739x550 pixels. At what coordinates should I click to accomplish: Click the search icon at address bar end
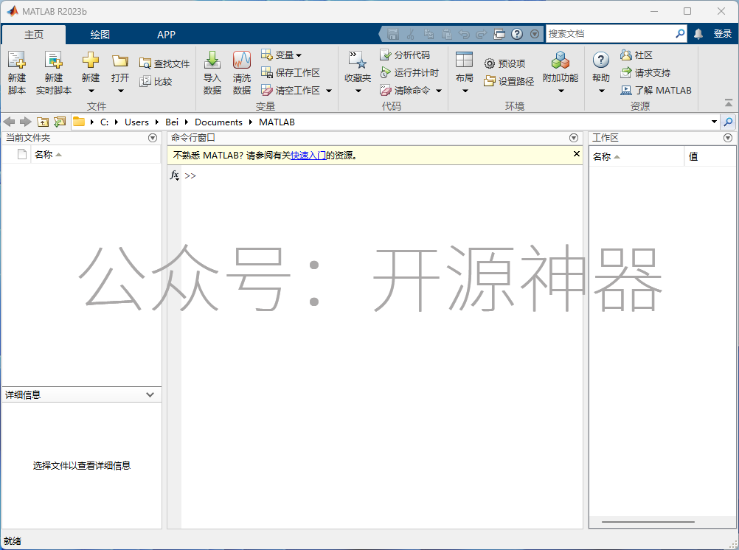(x=728, y=122)
